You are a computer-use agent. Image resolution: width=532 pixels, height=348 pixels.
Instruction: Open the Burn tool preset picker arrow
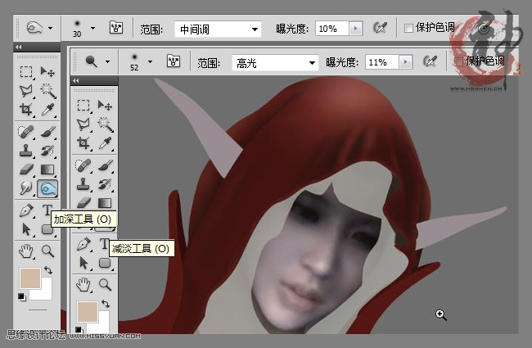pyautogui.click(x=50, y=28)
